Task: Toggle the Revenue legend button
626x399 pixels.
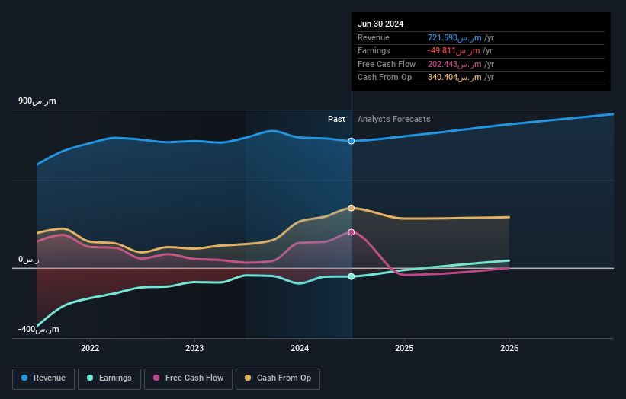Action: pyautogui.click(x=43, y=378)
